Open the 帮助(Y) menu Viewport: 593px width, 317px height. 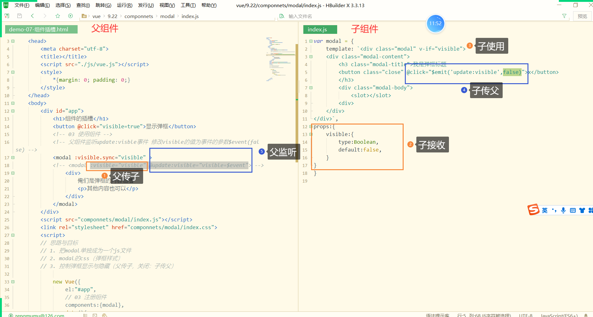point(209,5)
